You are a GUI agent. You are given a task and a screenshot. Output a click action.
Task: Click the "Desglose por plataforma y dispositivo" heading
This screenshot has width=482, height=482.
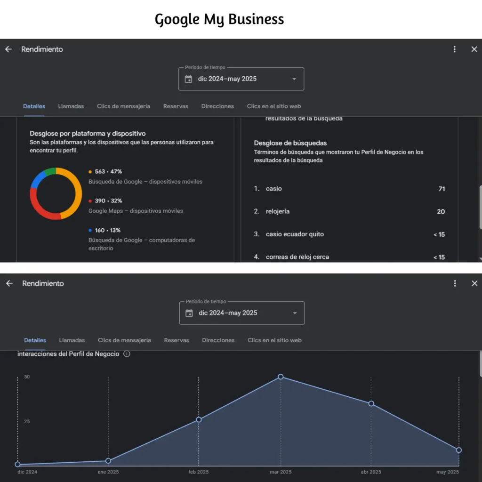point(88,133)
